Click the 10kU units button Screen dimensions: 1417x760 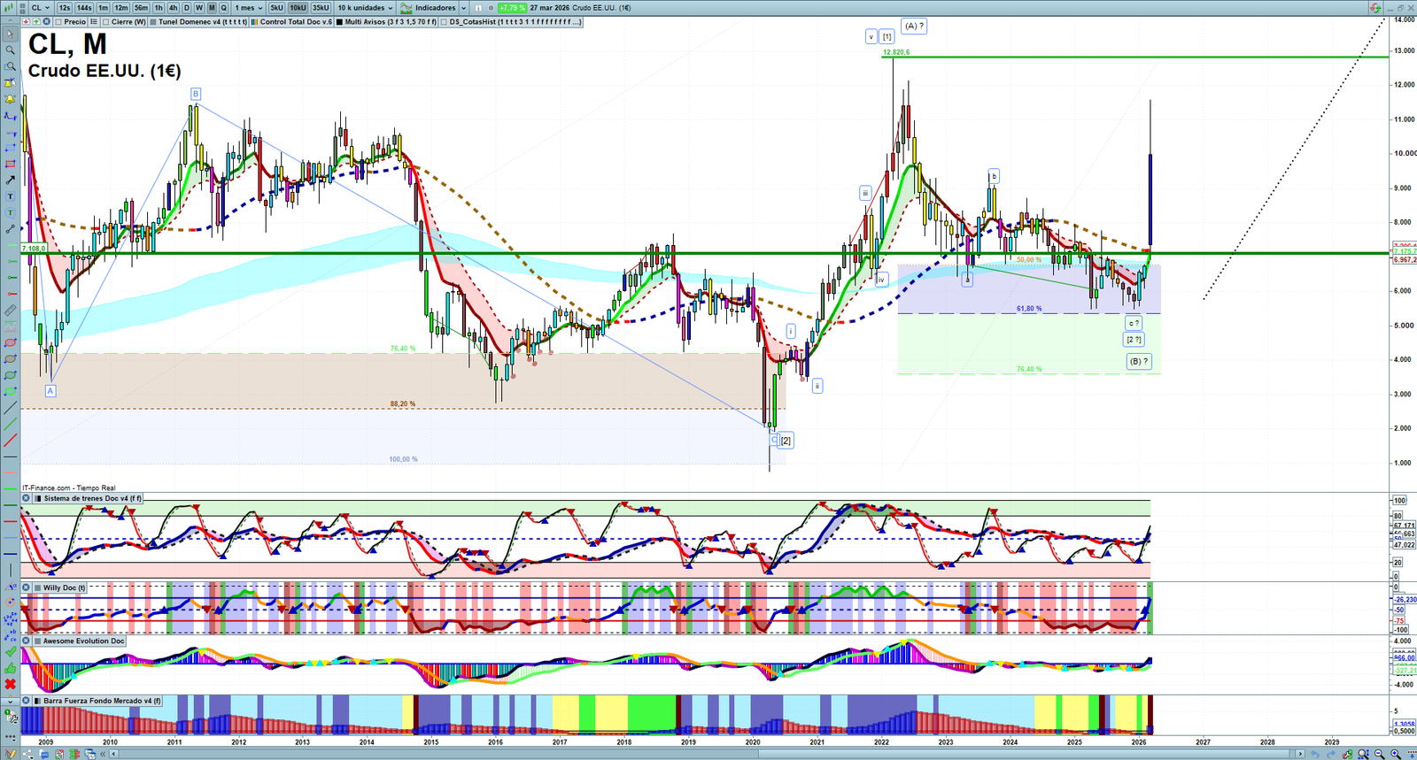click(x=298, y=8)
